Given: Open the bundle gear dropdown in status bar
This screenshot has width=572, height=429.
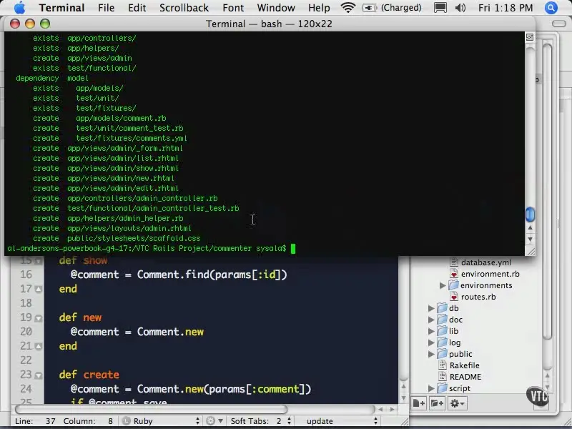Looking at the screenshot, I should [214, 421].
